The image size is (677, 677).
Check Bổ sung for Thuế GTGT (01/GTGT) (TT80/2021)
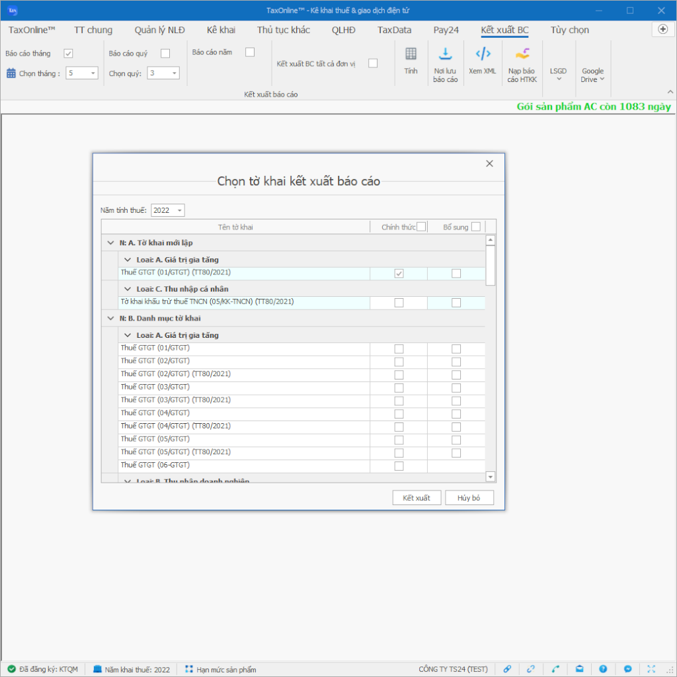tap(456, 273)
